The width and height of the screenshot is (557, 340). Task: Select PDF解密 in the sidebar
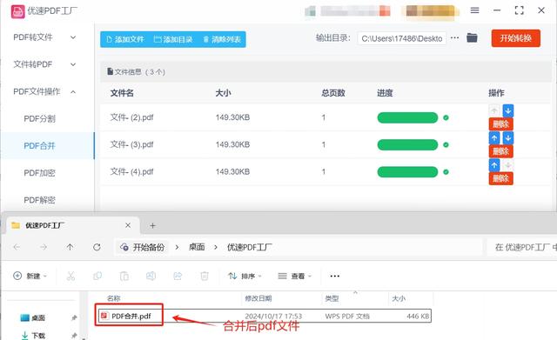tap(39, 200)
